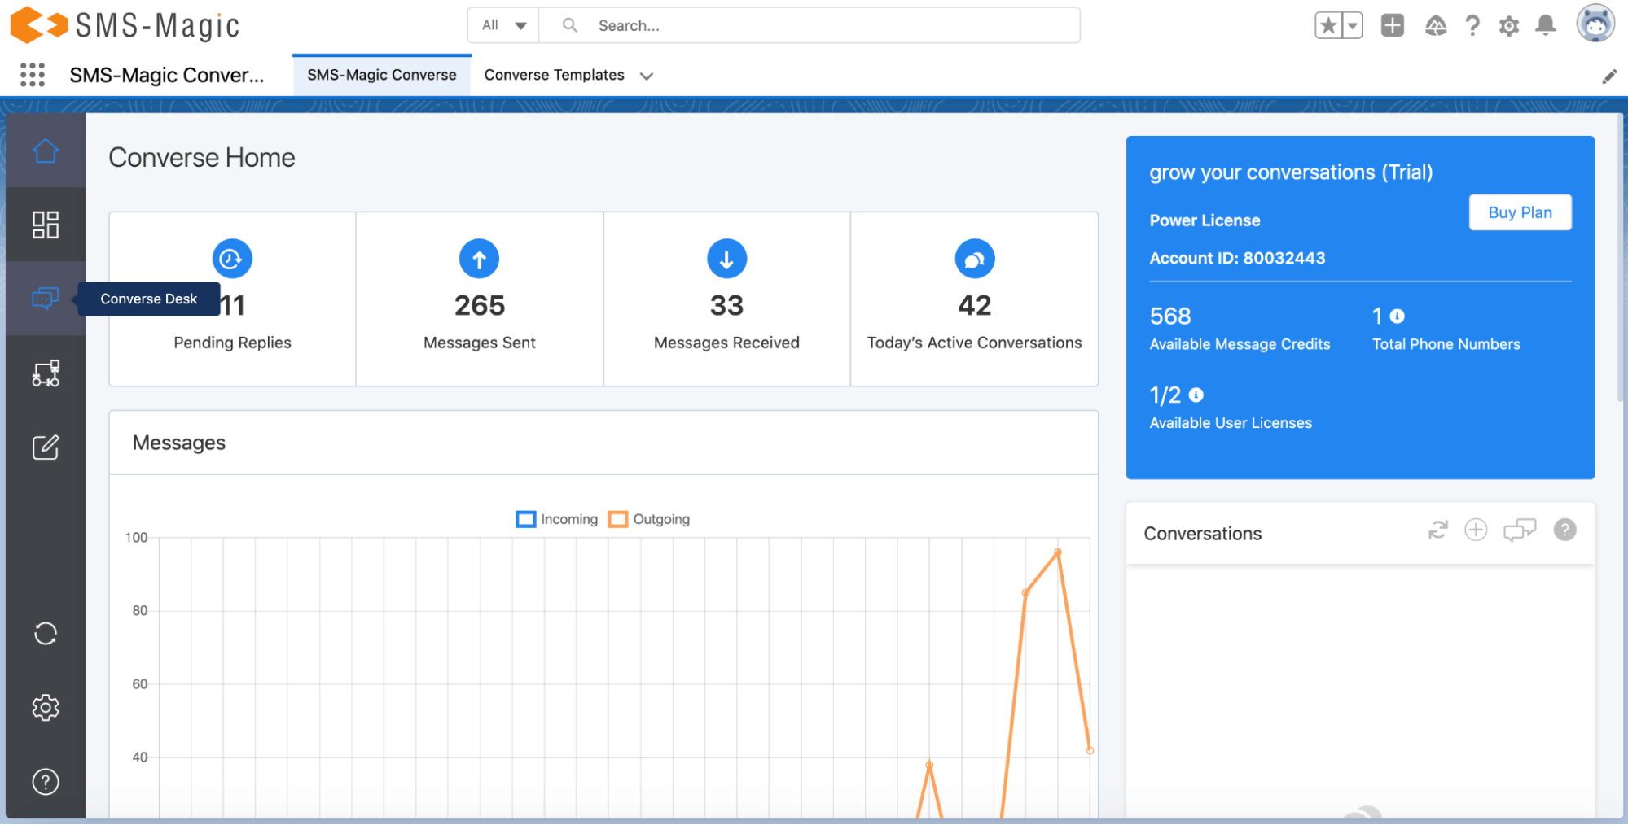Click the Conversations panel title

1202,534
